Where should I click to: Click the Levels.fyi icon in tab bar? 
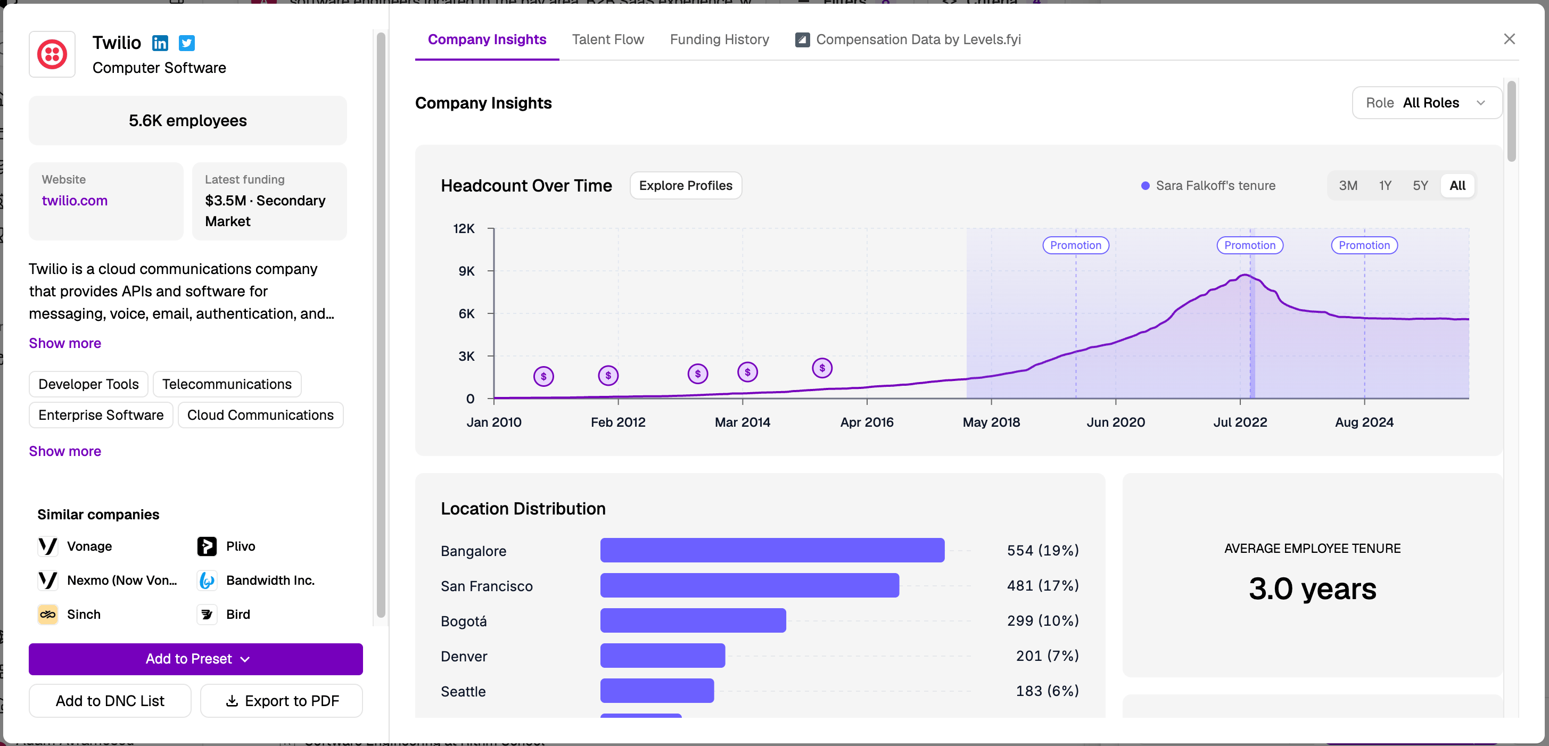click(802, 40)
